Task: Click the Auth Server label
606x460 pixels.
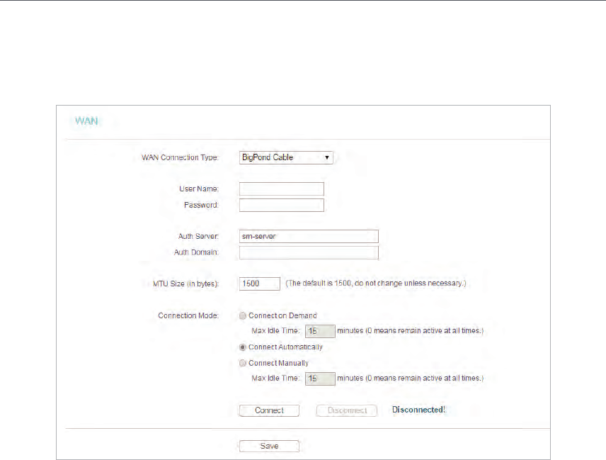Action: (198, 236)
